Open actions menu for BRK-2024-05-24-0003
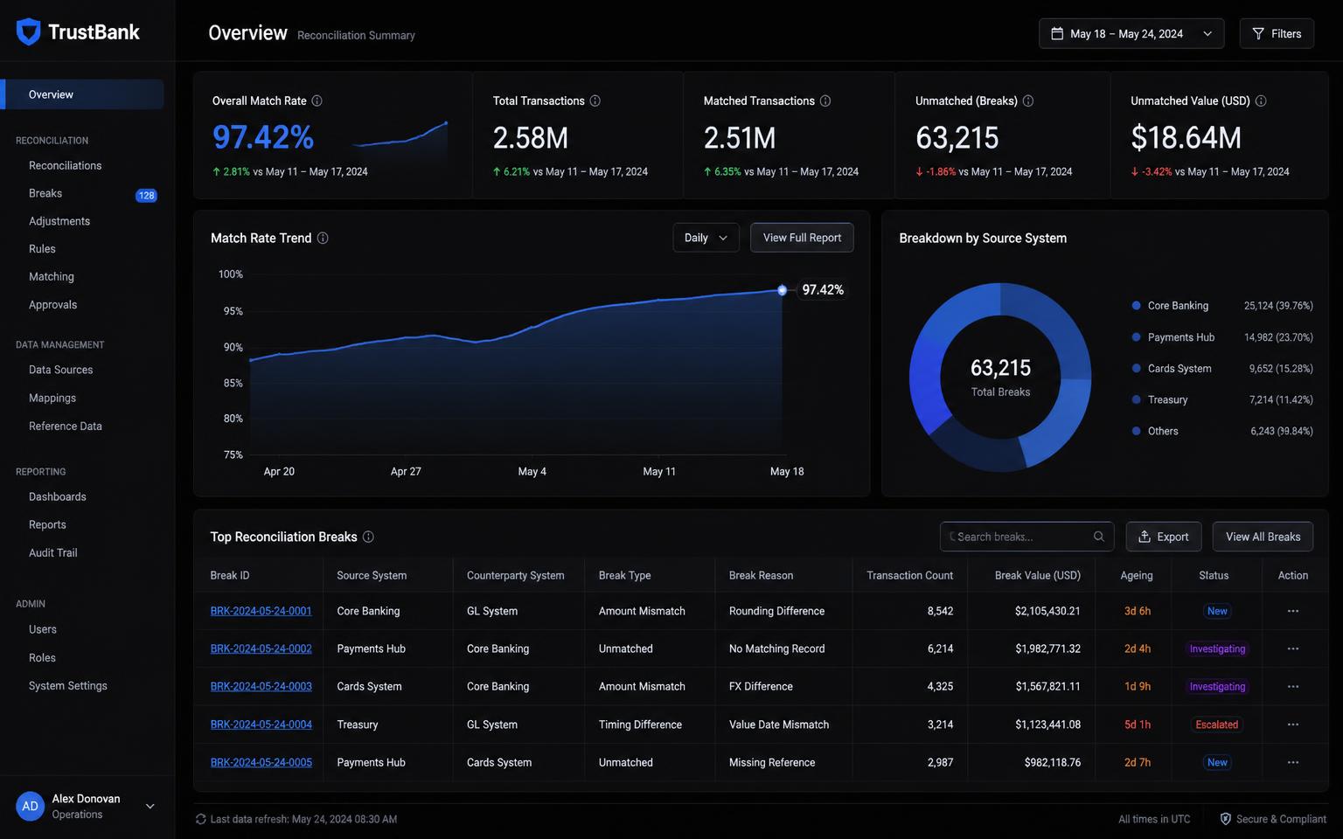 point(1293,686)
